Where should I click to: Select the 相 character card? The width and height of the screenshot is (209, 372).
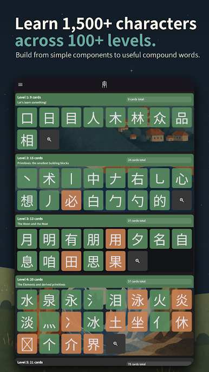pyautogui.click(x=27, y=139)
